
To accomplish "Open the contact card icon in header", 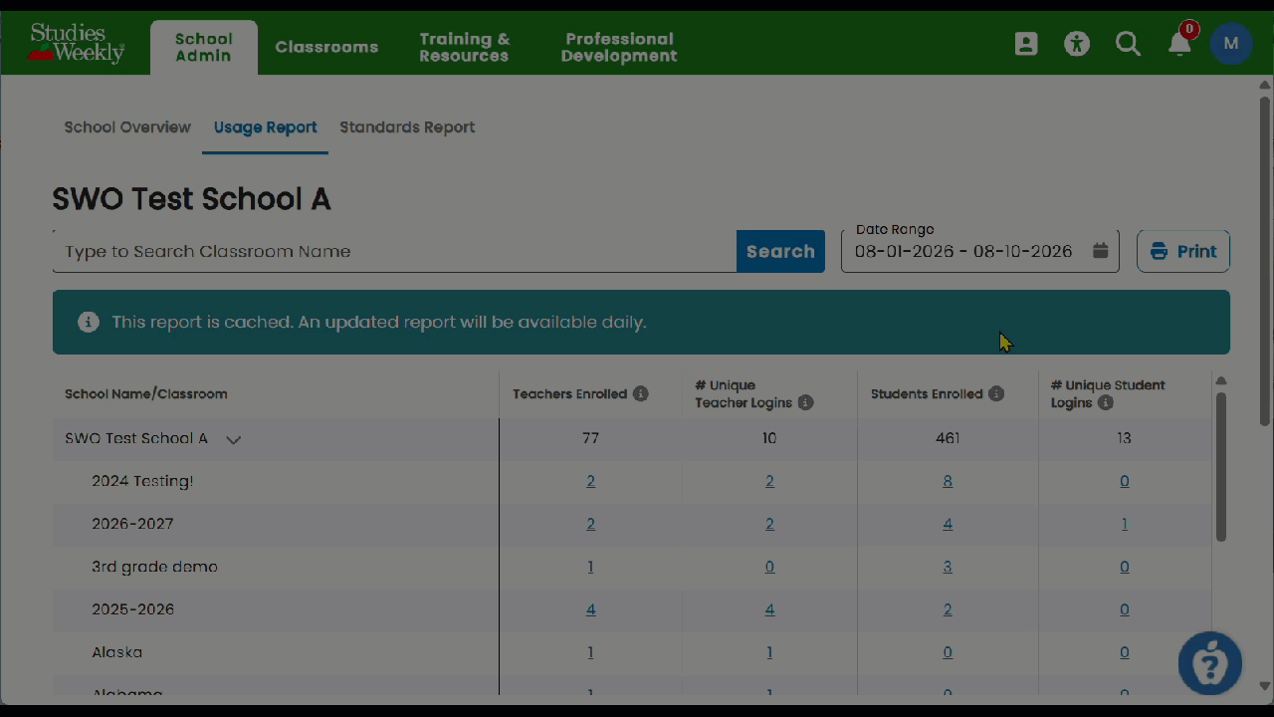I will 1026,44.
